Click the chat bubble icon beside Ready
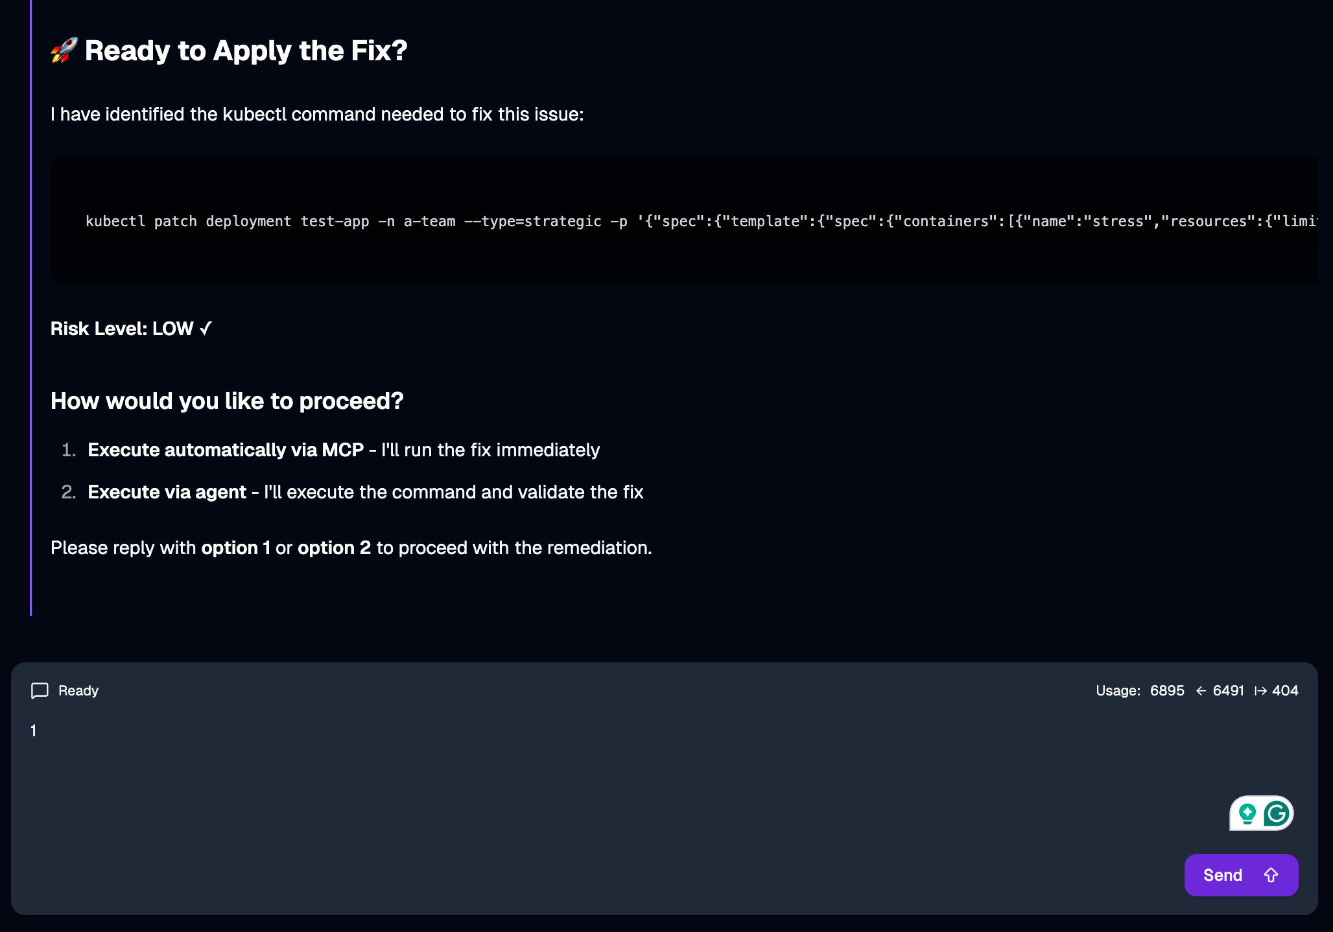1333x932 pixels. coord(40,691)
